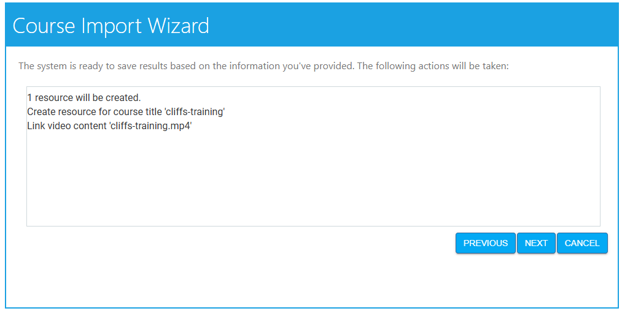This screenshot has height=311, width=622.
Task: Cancel the course import wizard
Action: tap(581, 243)
